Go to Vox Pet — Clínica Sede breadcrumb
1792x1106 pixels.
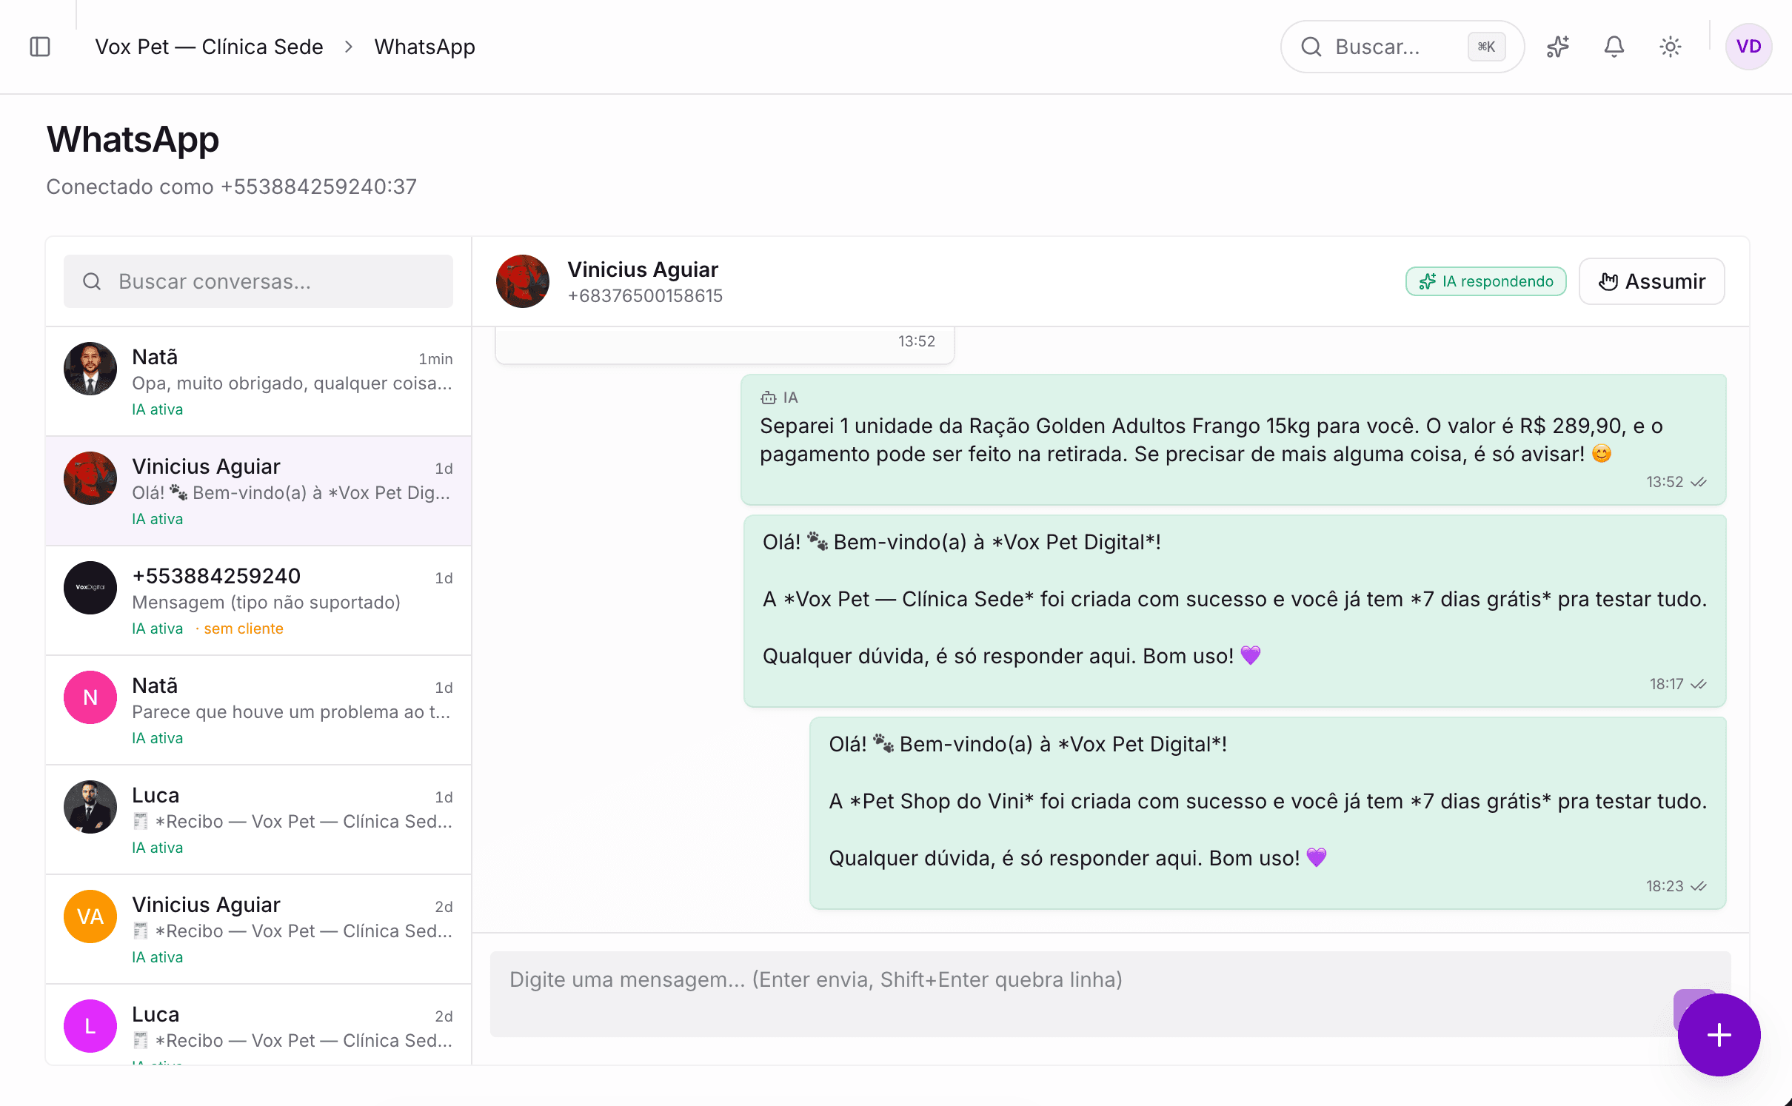(209, 47)
